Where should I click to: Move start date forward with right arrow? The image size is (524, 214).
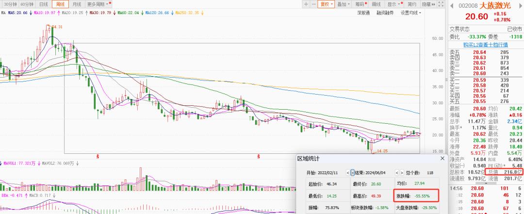pyautogui.click(x=353, y=172)
